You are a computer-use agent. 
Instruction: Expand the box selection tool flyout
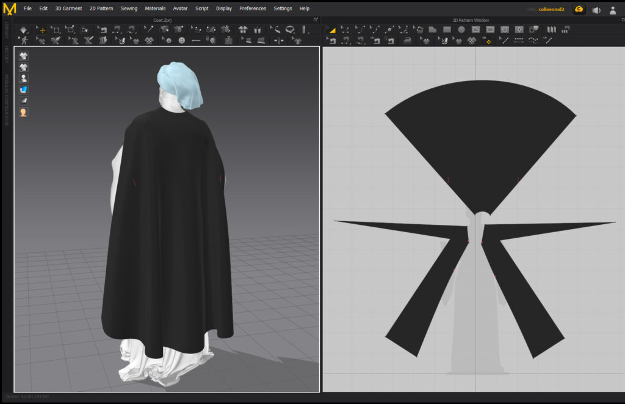[x=59, y=32]
